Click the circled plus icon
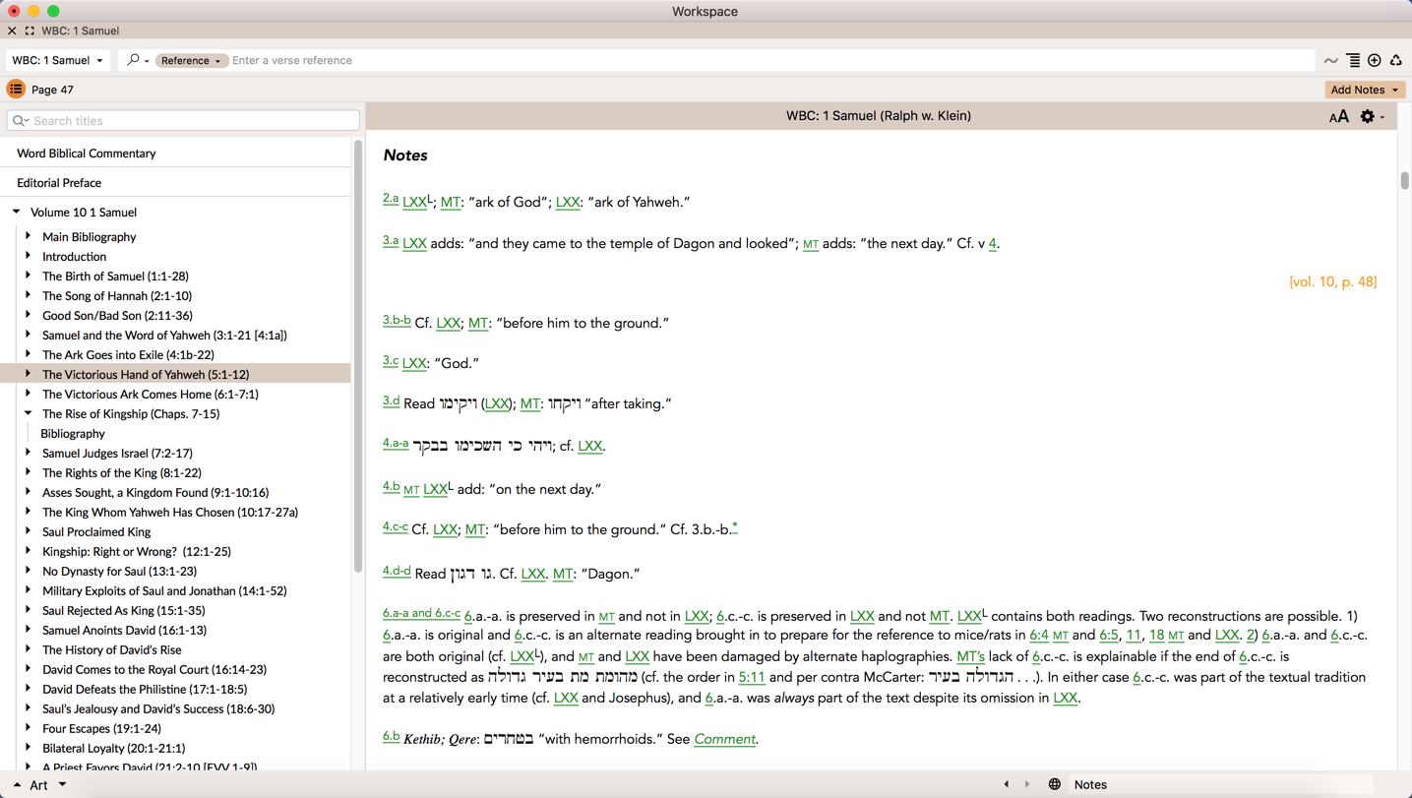1412x798 pixels. tap(1375, 61)
